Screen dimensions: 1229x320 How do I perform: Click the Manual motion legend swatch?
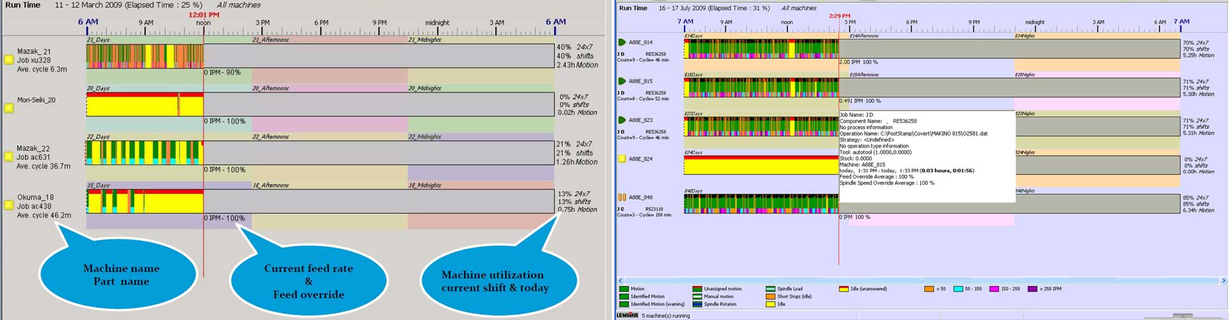697,296
